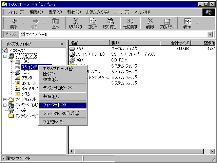Open the Back button history dropdown arrow
Screen dimensions: 217x163
24,23
